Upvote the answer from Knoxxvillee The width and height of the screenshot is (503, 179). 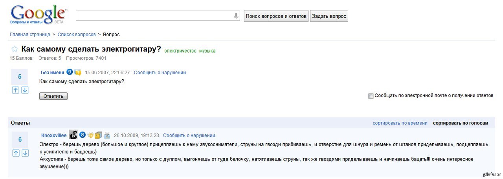[15, 153]
